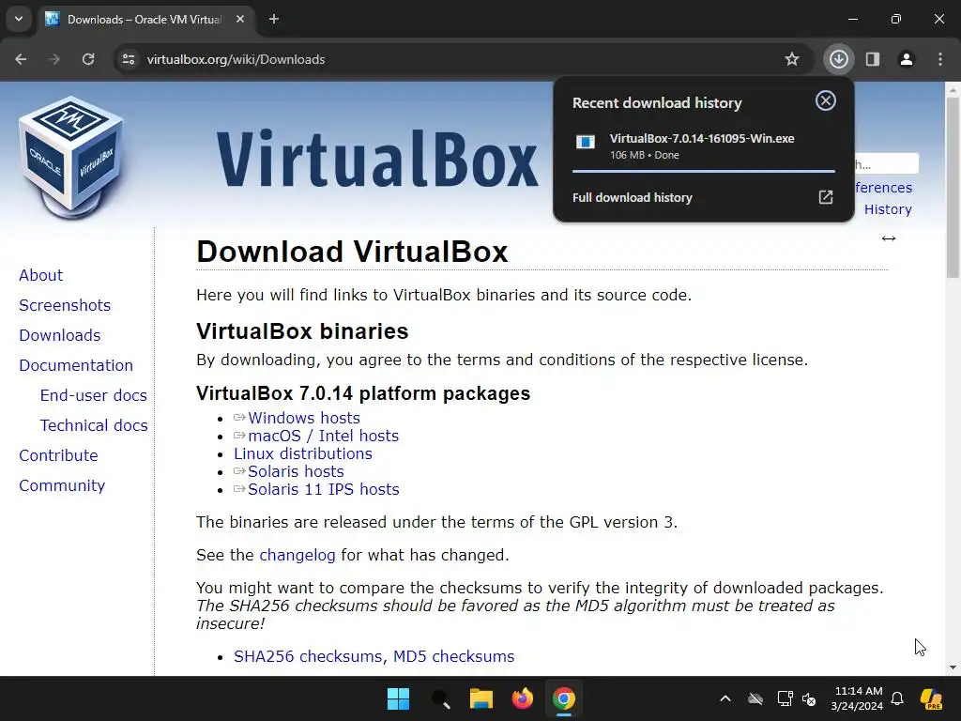Close the Recent download history popup
The image size is (961, 721).
click(x=826, y=100)
